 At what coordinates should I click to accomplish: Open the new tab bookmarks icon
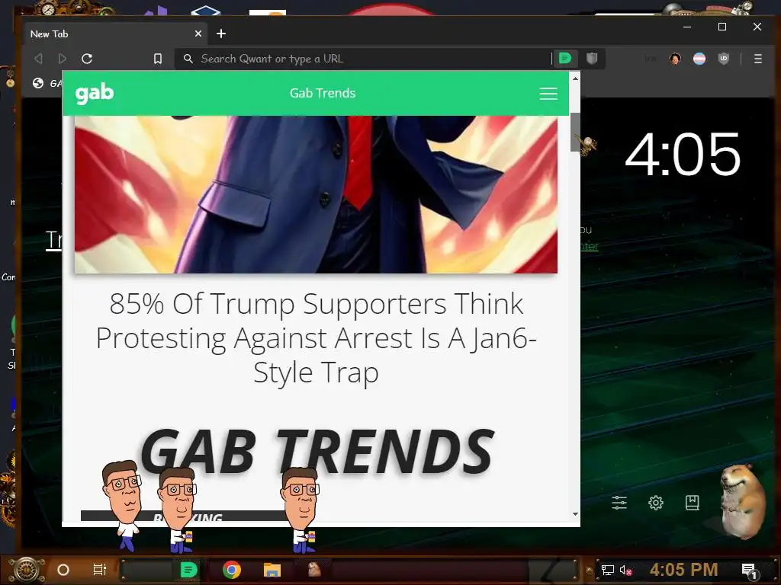pyautogui.click(x=693, y=503)
